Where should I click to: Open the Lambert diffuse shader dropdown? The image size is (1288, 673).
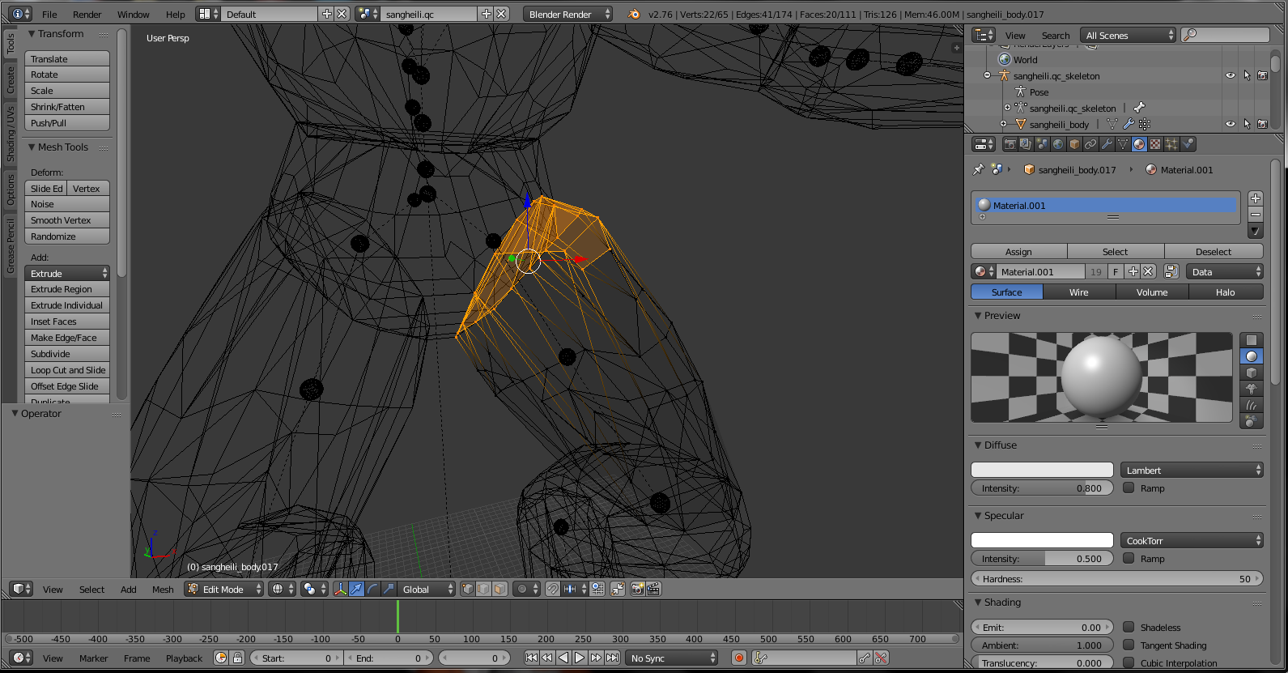click(1192, 471)
